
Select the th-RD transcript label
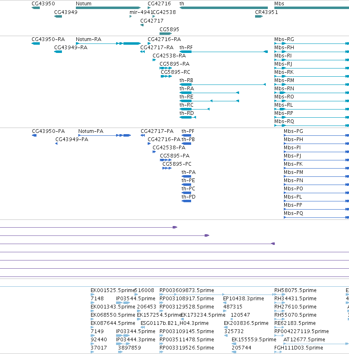[187, 113]
